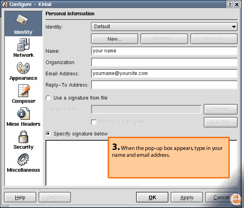Focus the Organization text field

coord(164,62)
